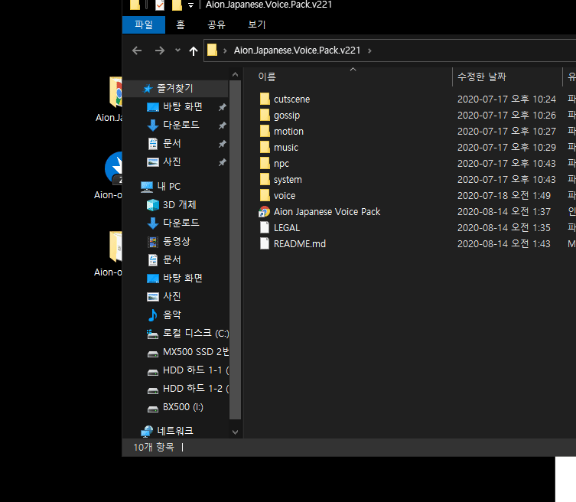Open the cutscene folder
The image size is (576, 502).
pyautogui.click(x=291, y=99)
